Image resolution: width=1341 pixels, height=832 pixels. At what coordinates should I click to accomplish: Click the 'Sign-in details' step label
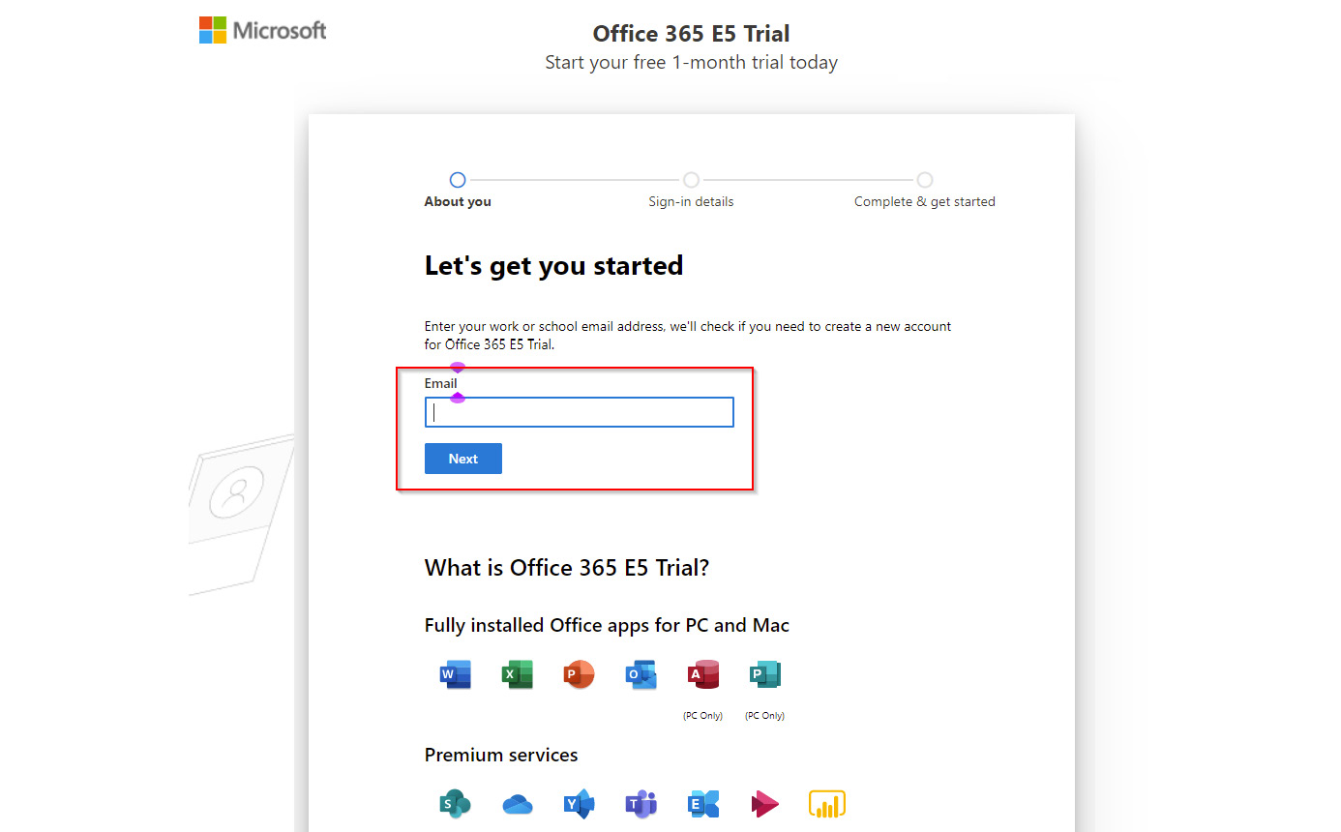pos(691,202)
